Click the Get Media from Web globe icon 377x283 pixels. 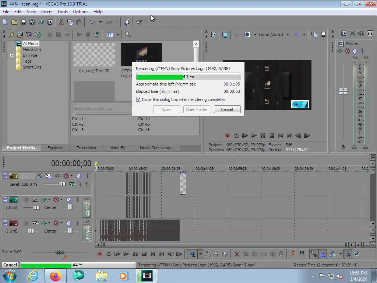(38, 34)
